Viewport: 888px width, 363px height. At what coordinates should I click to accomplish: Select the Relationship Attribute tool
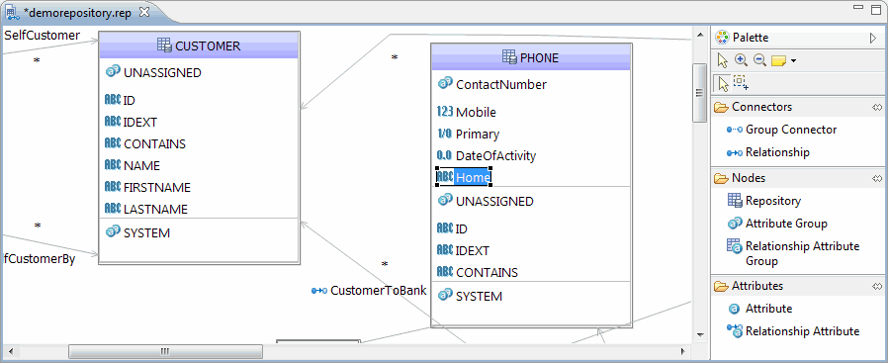pos(793,331)
